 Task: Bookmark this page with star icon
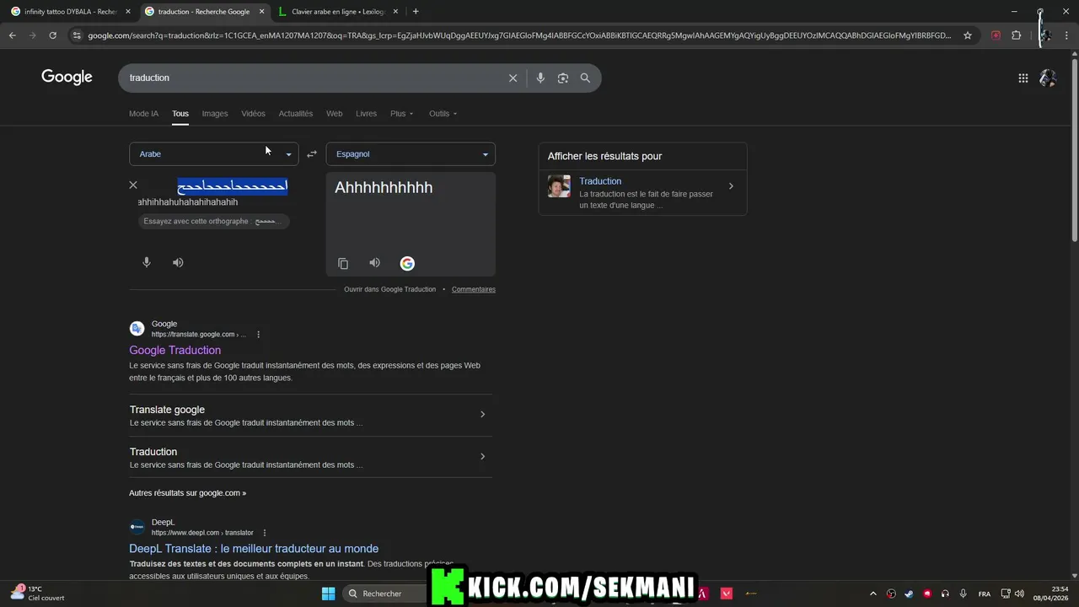tap(968, 35)
